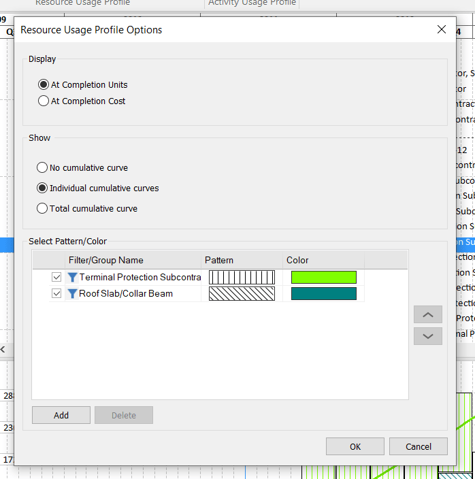Select At Completion Units radio button
The height and width of the screenshot is (479, 475).
coord(44,84)
